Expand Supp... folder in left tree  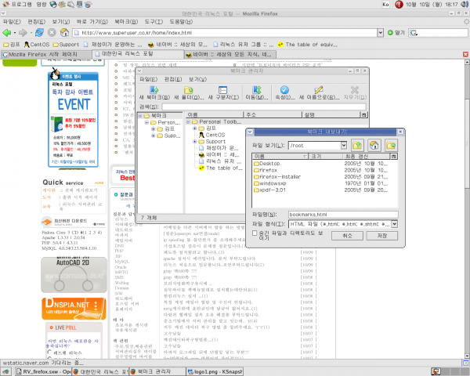154,136
